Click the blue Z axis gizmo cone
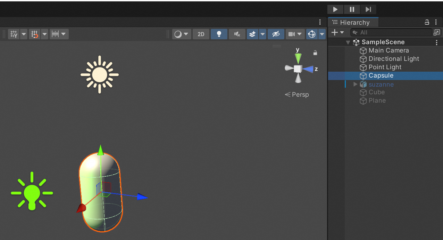 point(308,69)
